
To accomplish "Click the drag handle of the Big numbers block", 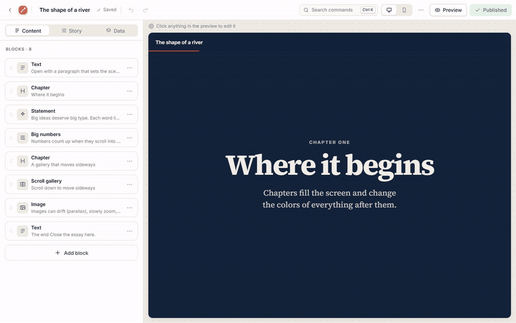I will 11,138.
